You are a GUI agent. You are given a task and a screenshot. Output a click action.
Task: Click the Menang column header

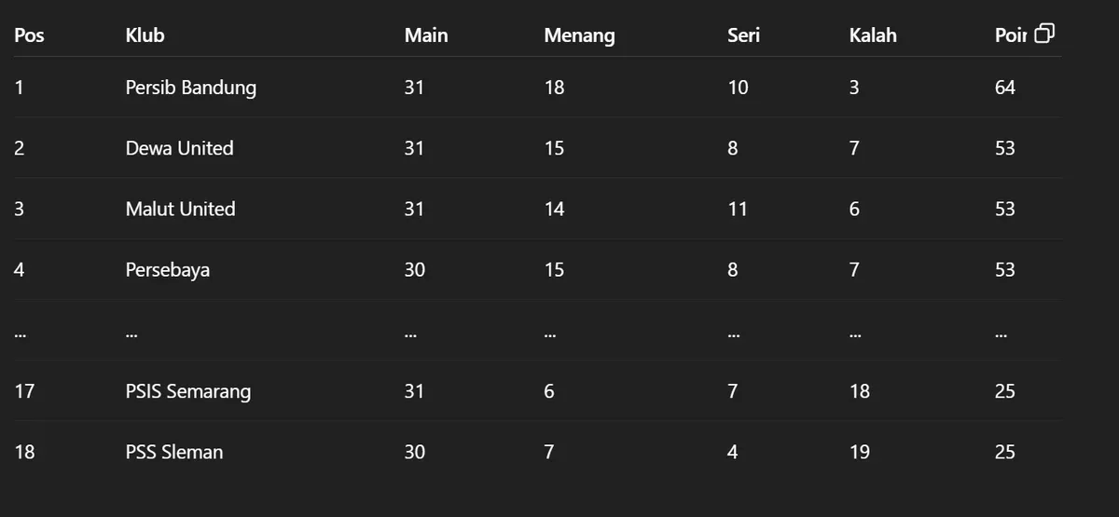579,35
